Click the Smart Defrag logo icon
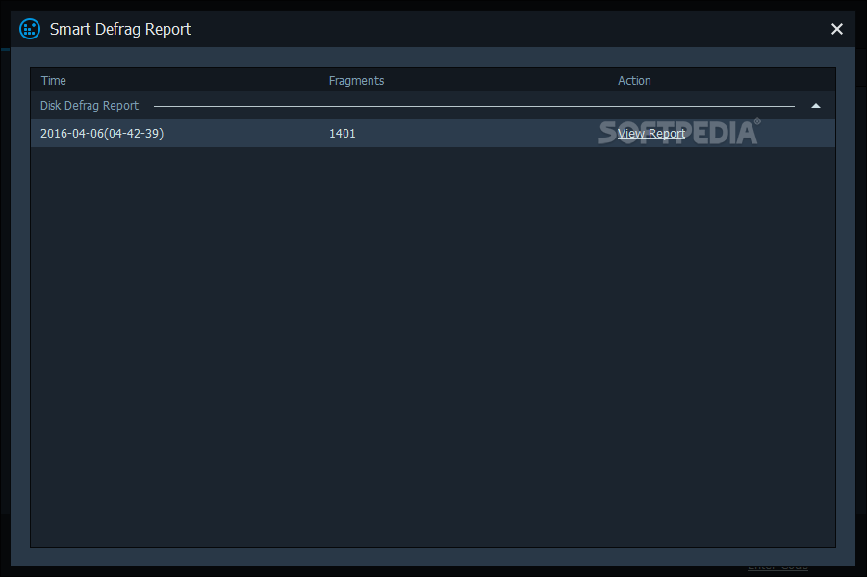867x577 pixels. 30,29
